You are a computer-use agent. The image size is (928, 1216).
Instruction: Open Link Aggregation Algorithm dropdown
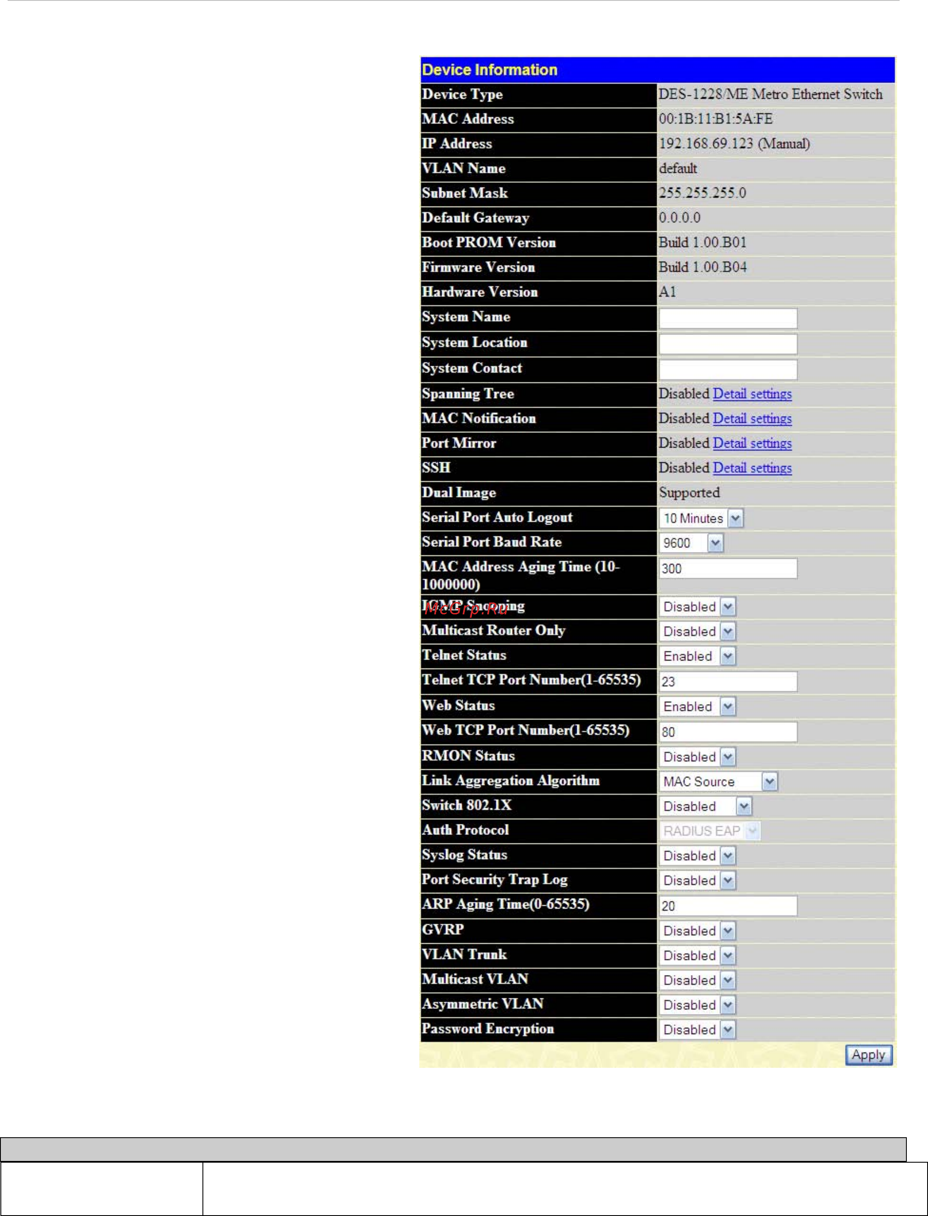(718, 782)
